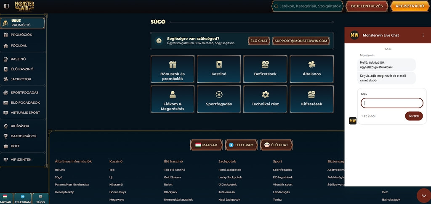
Task: Open the Promóciók gift icon
Action: click(5, 35)
